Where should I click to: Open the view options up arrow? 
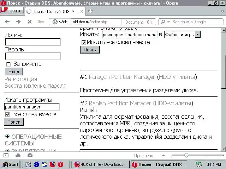[163, 155]
